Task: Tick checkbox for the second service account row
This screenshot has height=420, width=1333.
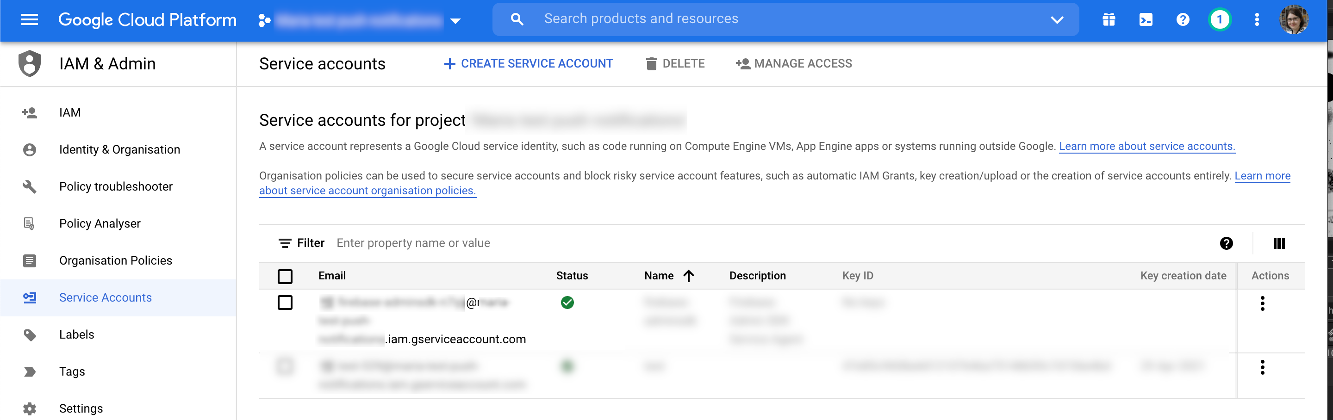Action: [x=285, y=367]
